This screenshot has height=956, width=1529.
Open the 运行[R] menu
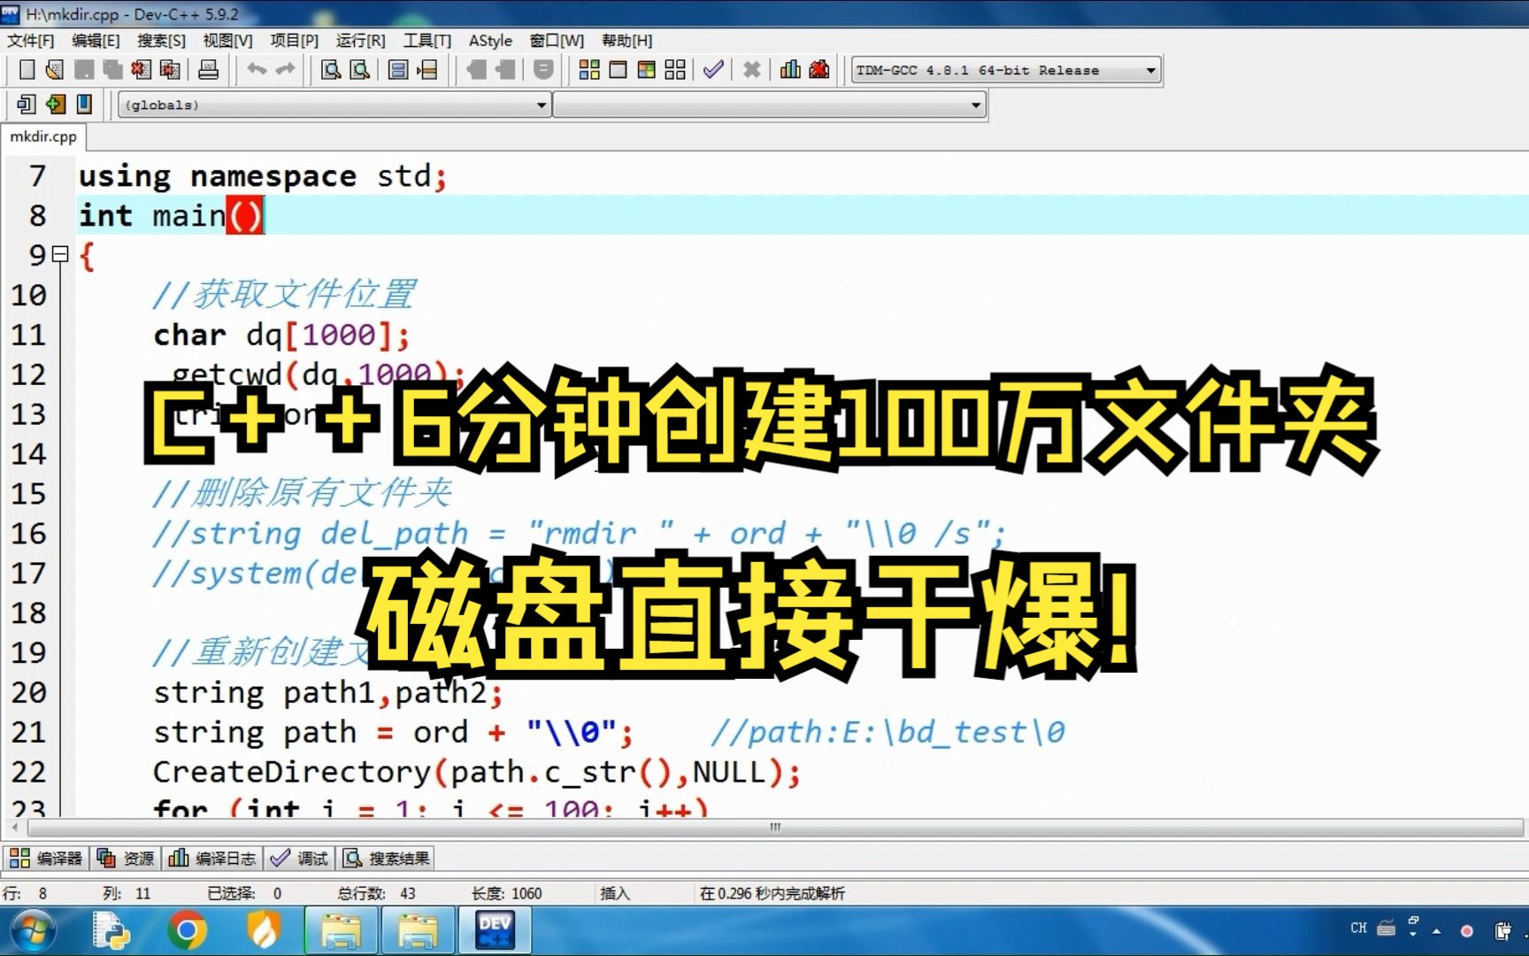[359, 41]
